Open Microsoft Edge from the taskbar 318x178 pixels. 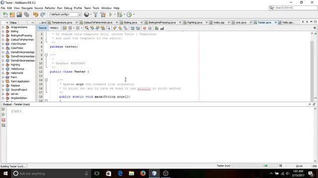click(x=120, y=174)
